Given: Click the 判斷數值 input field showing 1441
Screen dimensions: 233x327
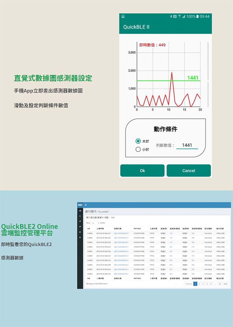Looking at the screenshot, I should coord(187,145).
